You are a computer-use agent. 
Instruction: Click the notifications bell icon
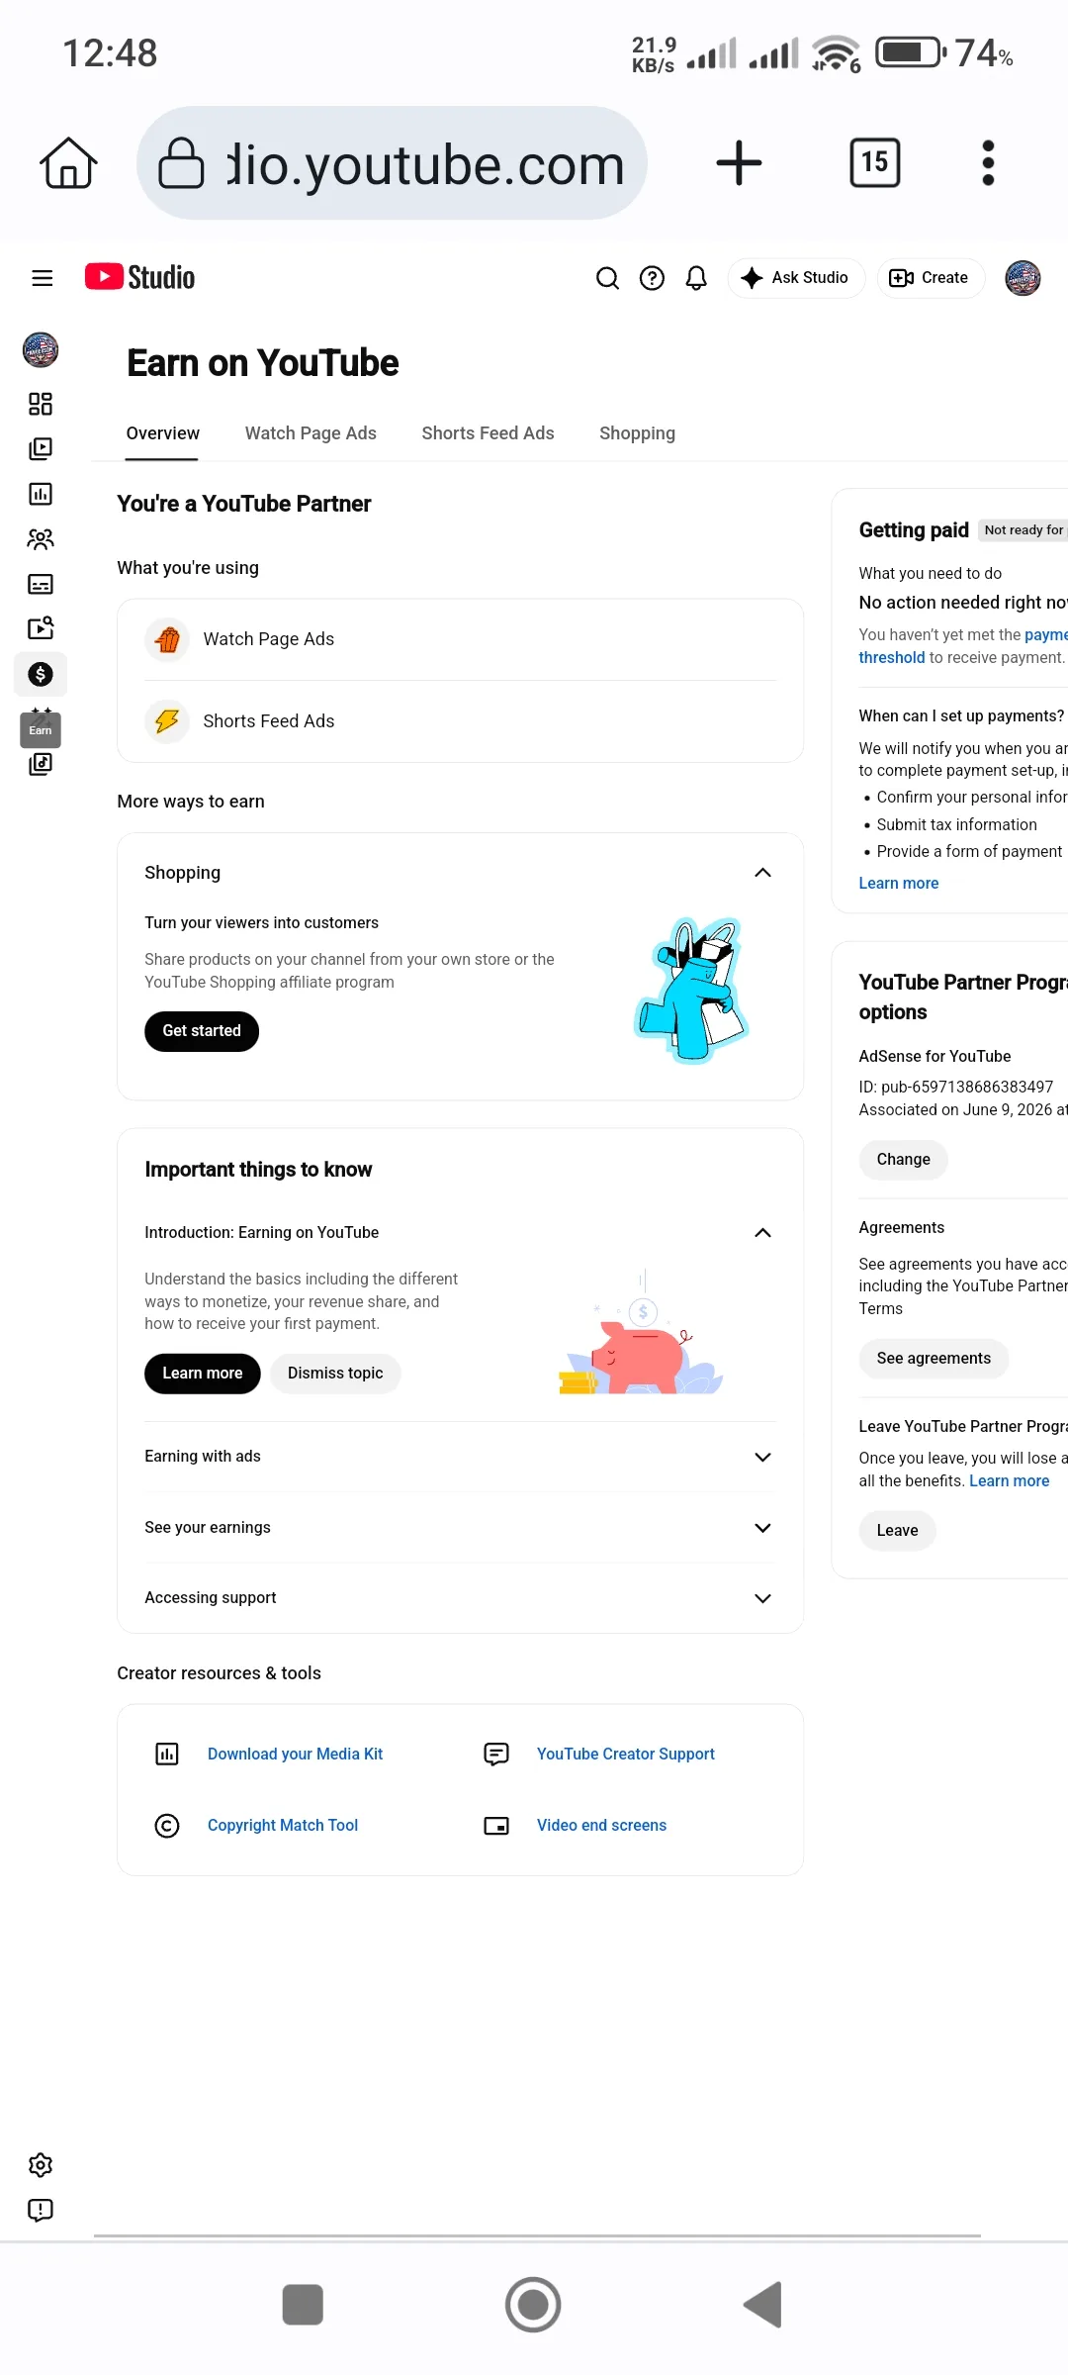point(696,278)
